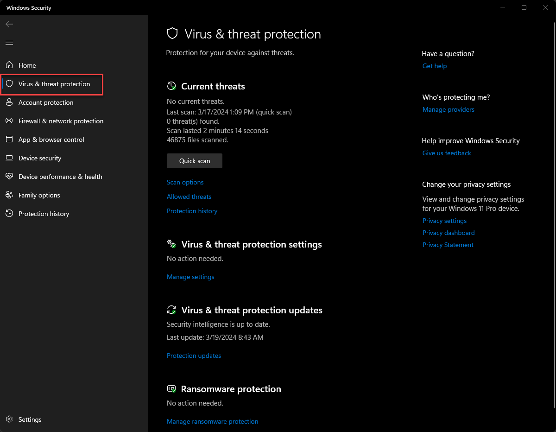Open Manage settings under protection settings

coord(190,277)
